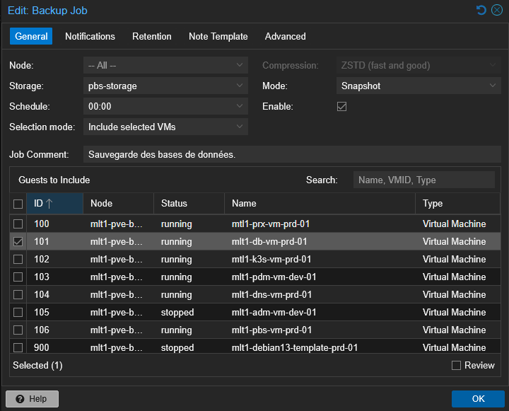Check the box for VM 100
The image size is (509, 411).
pos(18,224)
